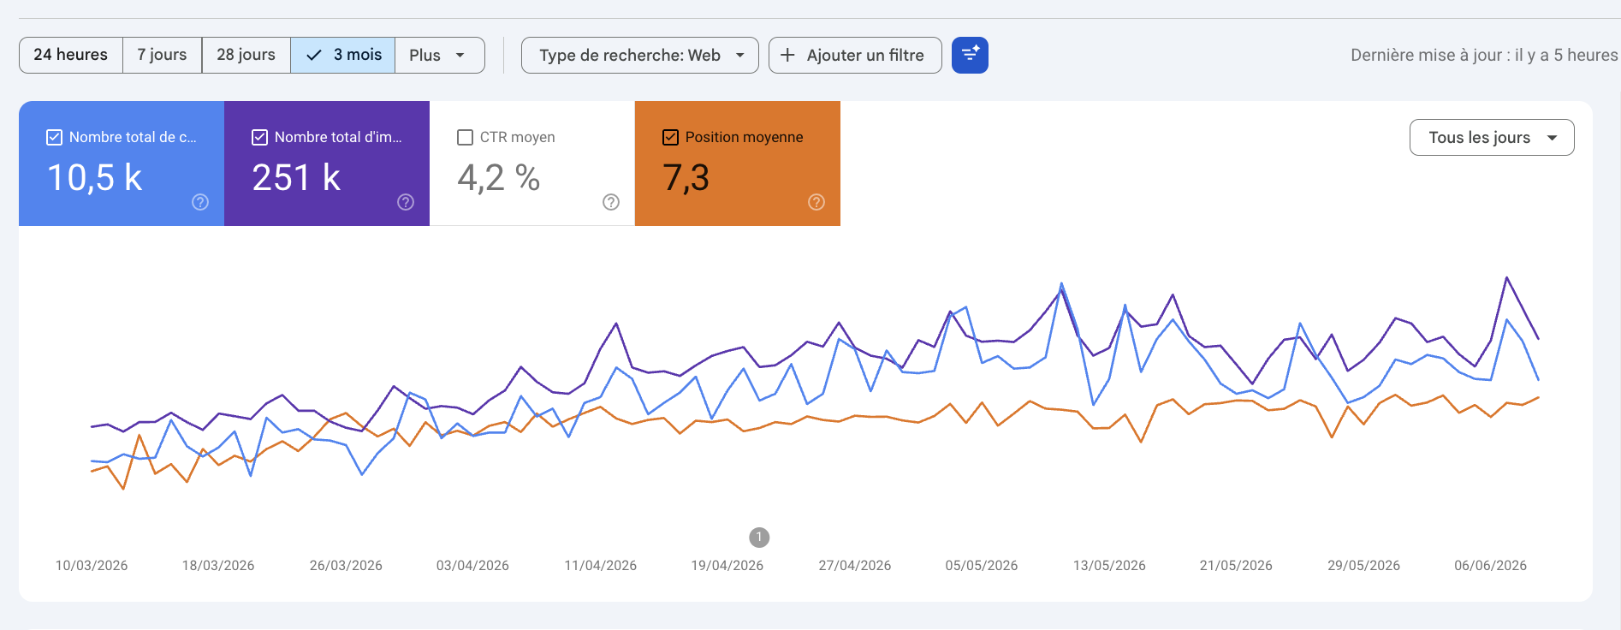Enable the CTR moyen checkbox

click(465, 137)
